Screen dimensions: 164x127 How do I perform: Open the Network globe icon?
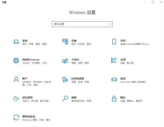tap(16, 61)
